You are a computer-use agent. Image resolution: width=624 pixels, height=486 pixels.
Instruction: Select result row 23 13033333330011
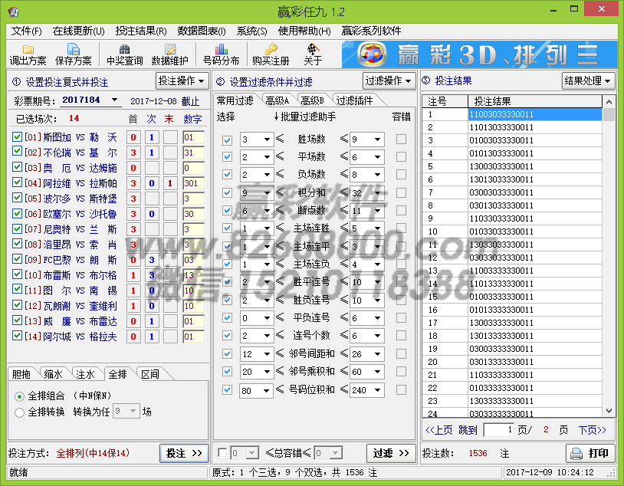pos(512,401)
